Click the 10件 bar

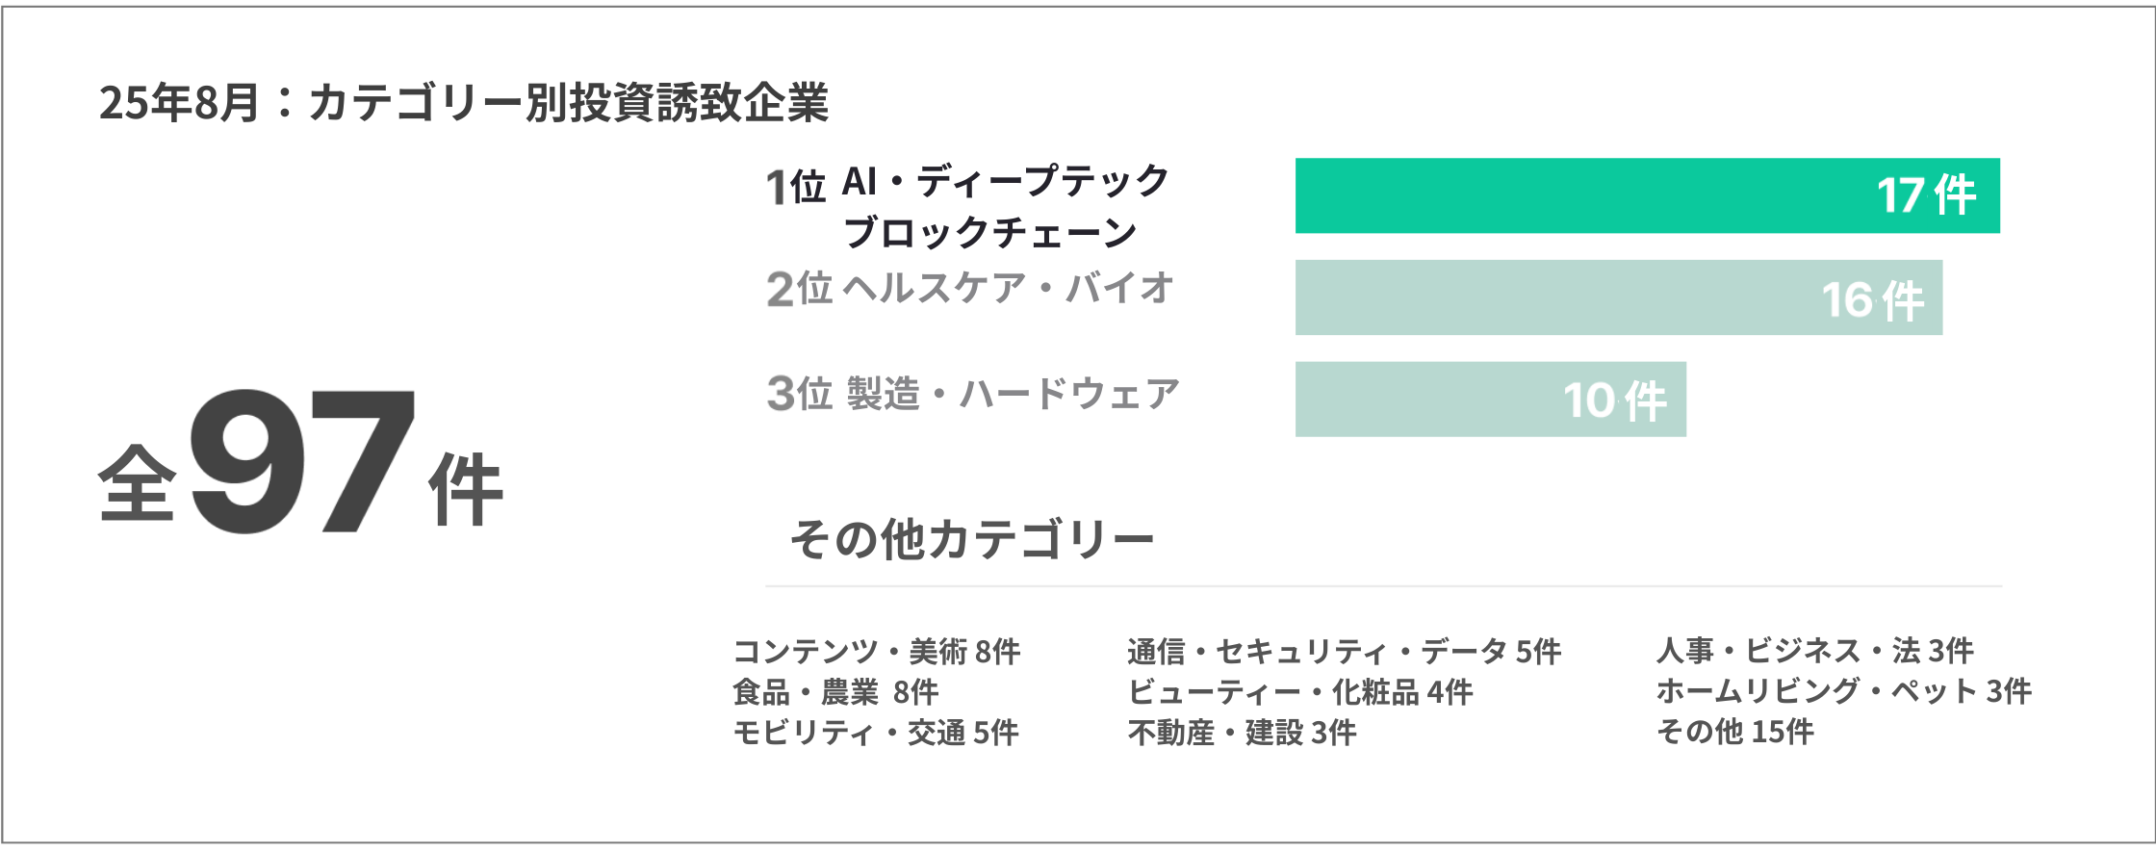[x=1489, y=400]
